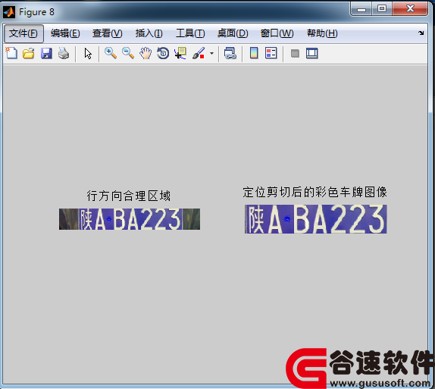Open the 查看(V) menu
435x389 pixels.
(108, 33)
